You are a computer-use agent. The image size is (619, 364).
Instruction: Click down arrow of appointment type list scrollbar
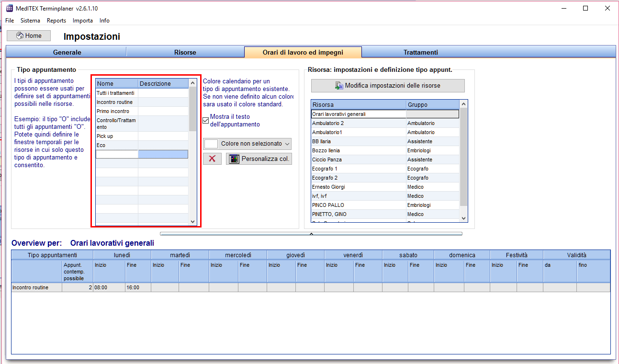(x=193, y=221)
